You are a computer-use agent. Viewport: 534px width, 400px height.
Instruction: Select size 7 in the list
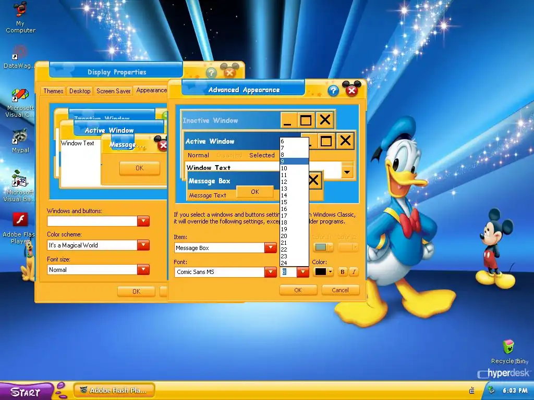click(294, 148)
